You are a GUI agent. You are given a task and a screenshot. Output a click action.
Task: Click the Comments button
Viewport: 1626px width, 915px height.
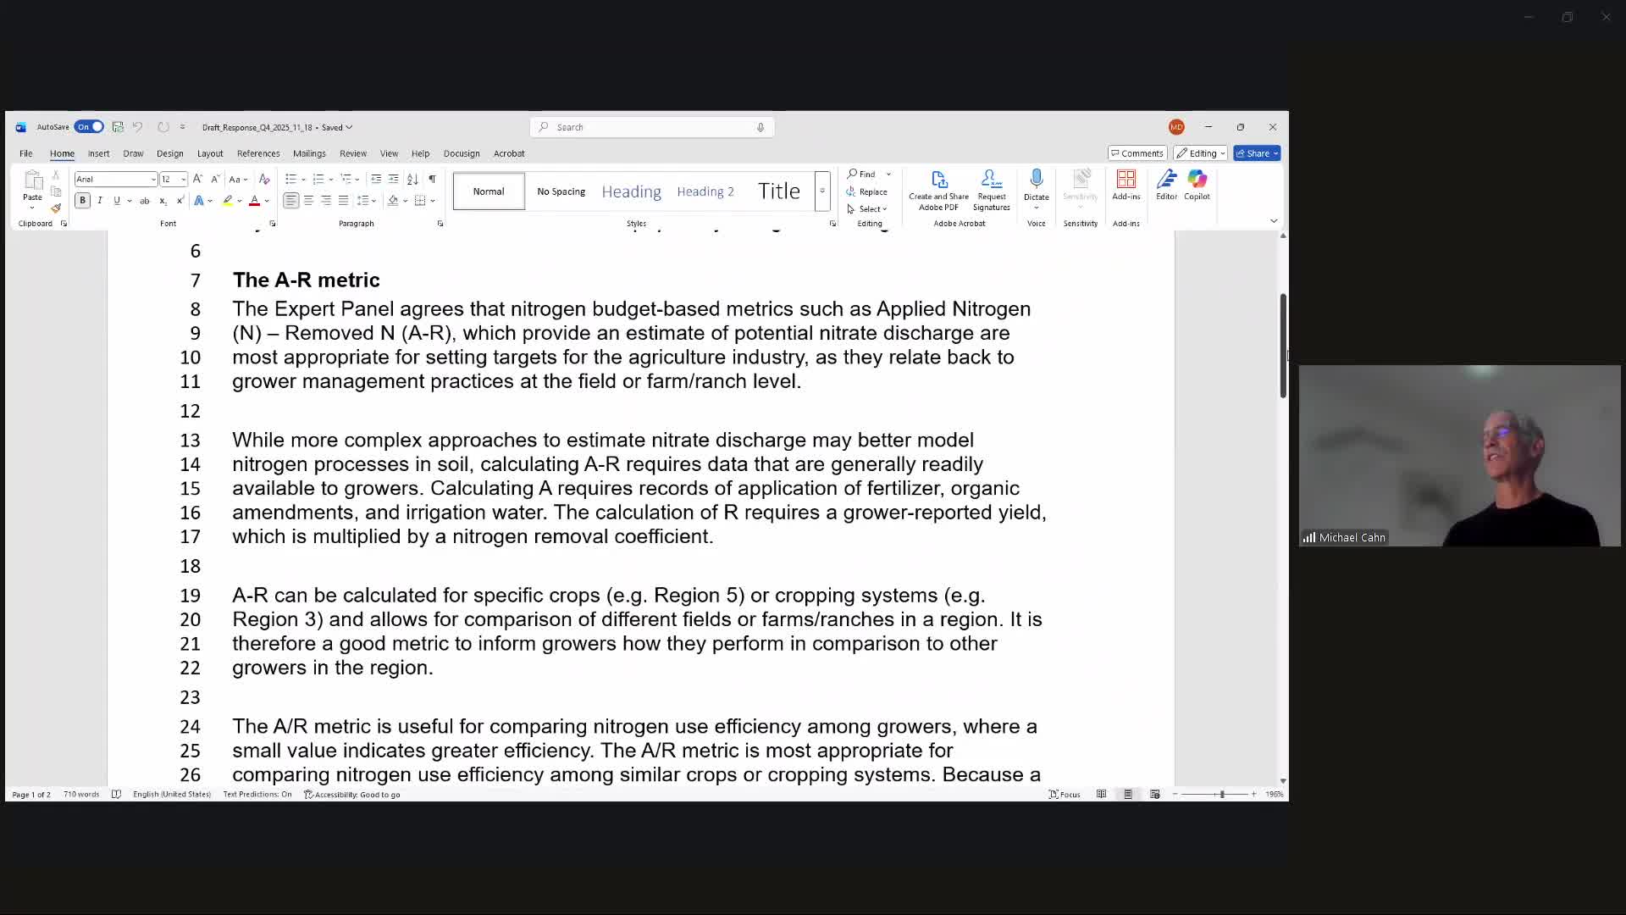1137,153
